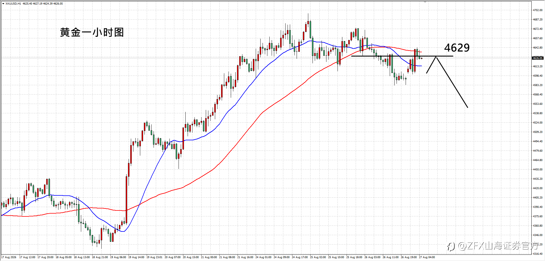Click the 19 Aug 23:01 time axis label
This screenshot has width=545, height=261.
coord(154,257)
